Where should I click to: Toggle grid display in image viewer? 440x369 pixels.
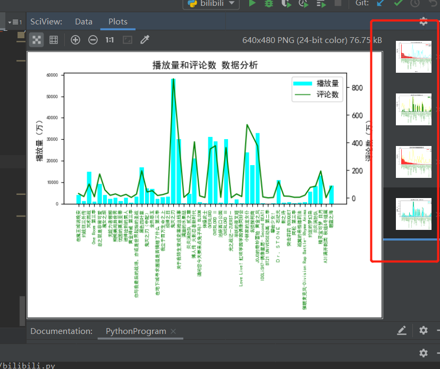(54, 40)
